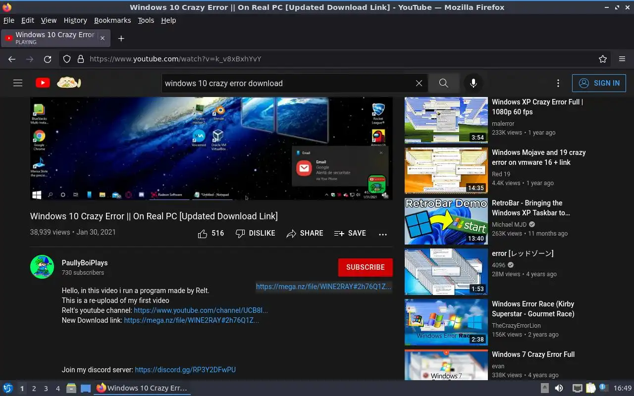Image resolution: width=634 pixels, height=396 pixels.
Task: Save video to playlist with SAVE
Action: [350, 233]
